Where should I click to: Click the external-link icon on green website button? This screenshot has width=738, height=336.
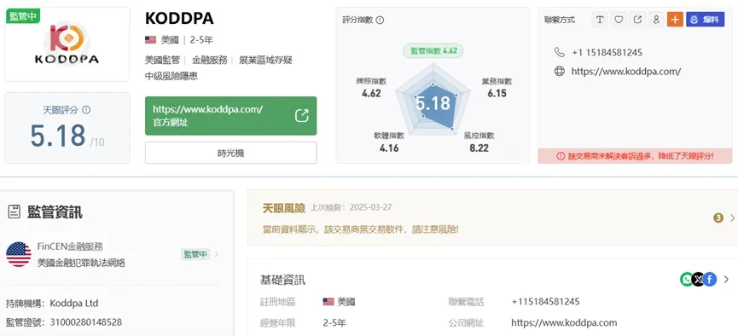pyautogui.click(x=301, y=115)
